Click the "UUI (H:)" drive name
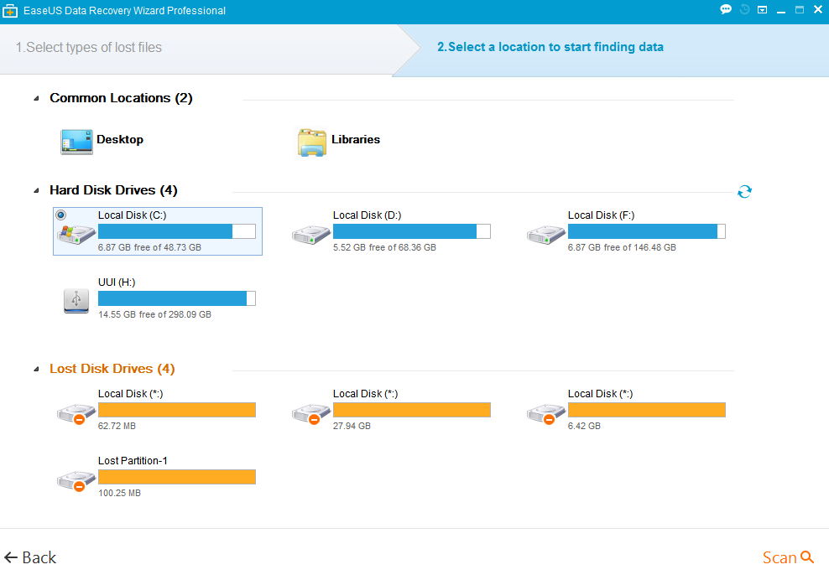Viewport: 829px width, 580px height. click(x=117, y=282)
